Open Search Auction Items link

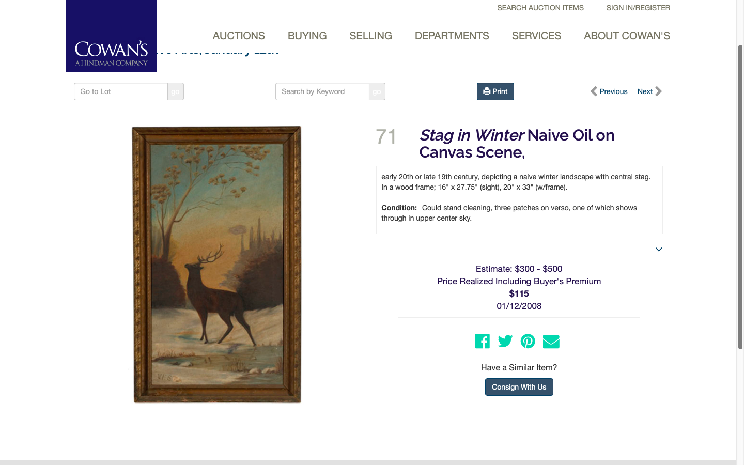click(540, 8)
